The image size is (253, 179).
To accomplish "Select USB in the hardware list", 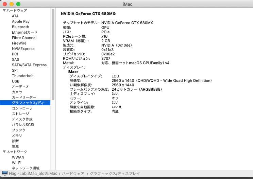I will (x=16, y=81).
